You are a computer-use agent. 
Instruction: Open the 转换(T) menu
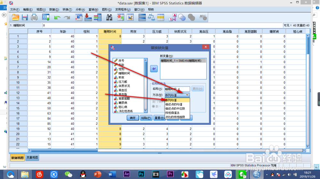(x=67, y=10)
